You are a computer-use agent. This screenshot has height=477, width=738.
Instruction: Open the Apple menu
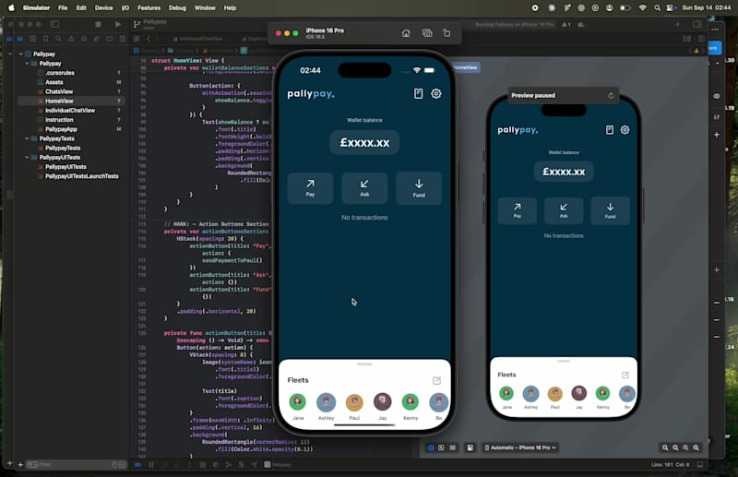[11, 8]
